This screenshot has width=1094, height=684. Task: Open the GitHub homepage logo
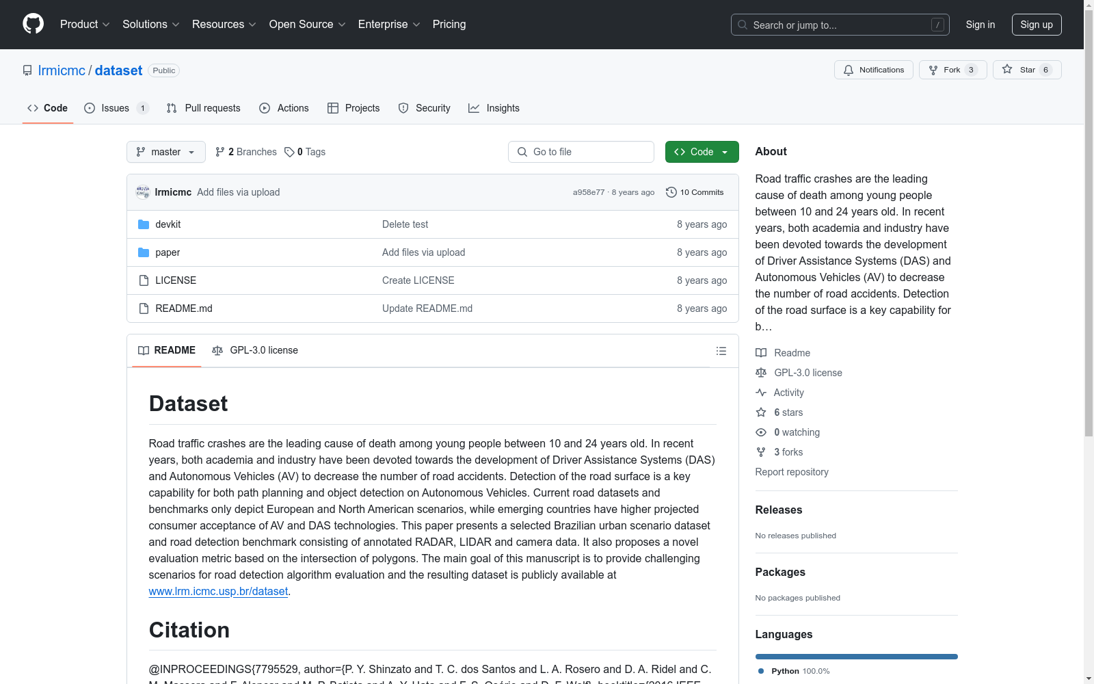(x=33, y=24)
